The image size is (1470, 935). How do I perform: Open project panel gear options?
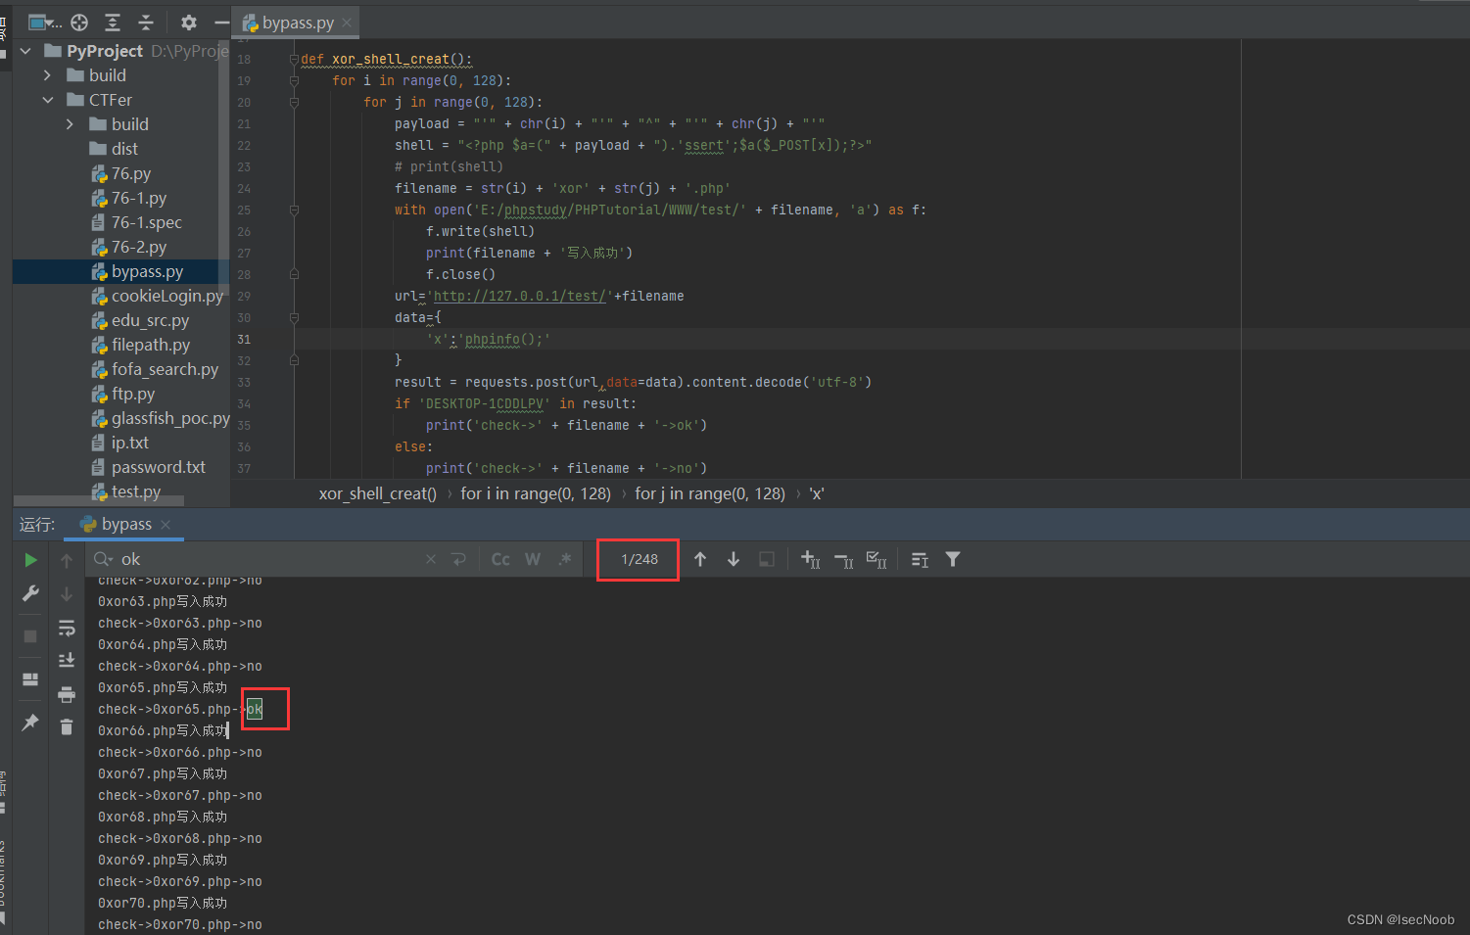pos(189,23)
